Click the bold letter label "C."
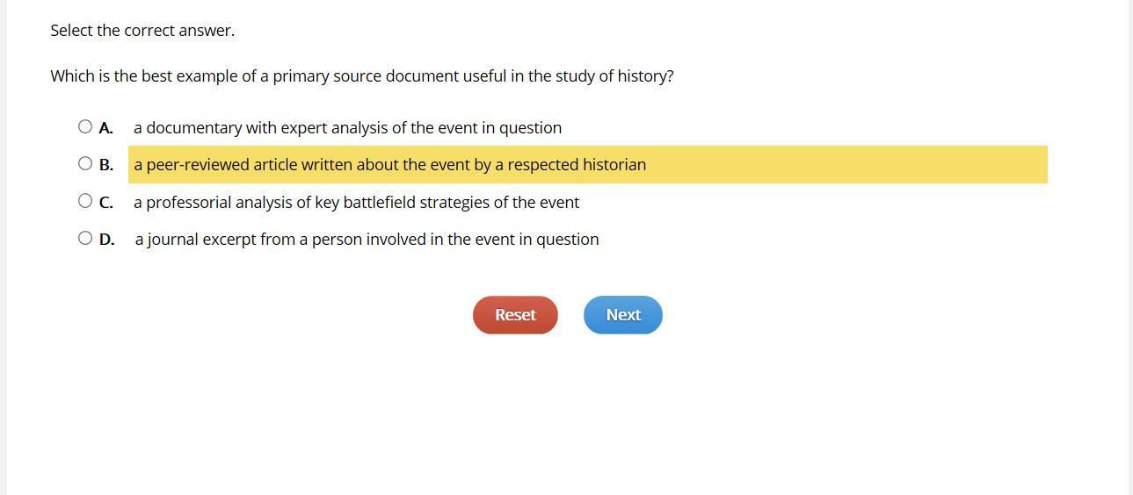Image resolution: width=1133 pixels, height=495 pixels. 106,203
